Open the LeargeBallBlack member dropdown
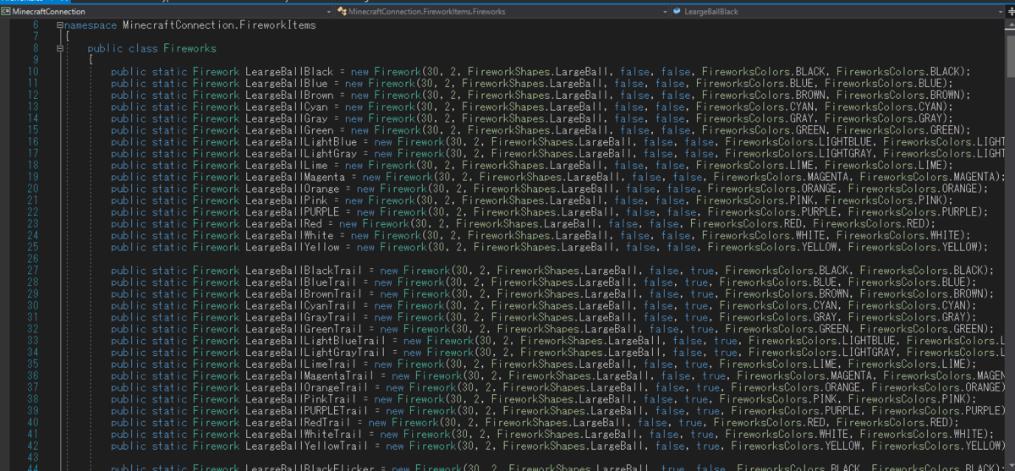Screen dimensions: 1015x471 pyautogui.click(x=837, y=12)
